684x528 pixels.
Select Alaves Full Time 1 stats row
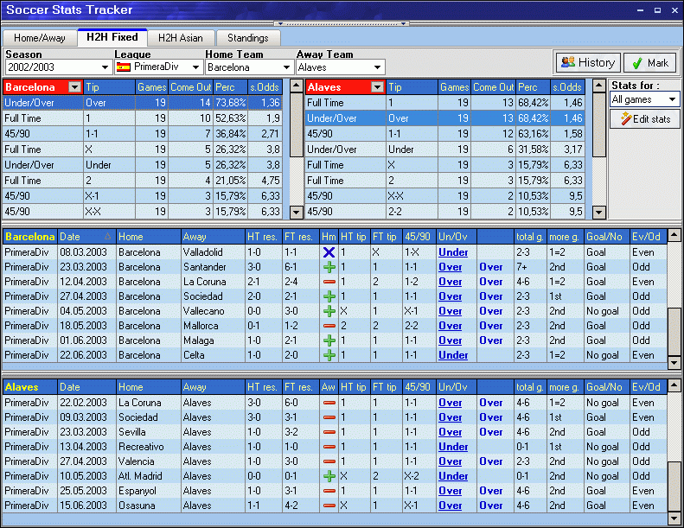[x=445, y=103]
